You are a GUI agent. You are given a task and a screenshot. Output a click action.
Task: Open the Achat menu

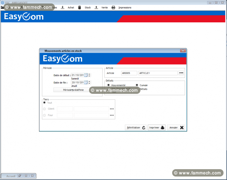pos(71,8)
